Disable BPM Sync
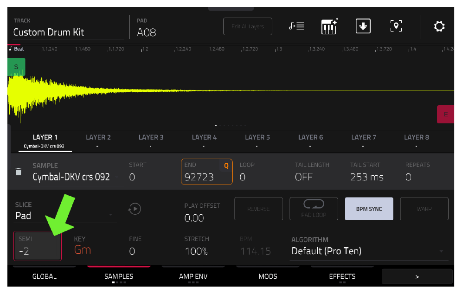The image size is (462, 294). [x=369, y=209]
